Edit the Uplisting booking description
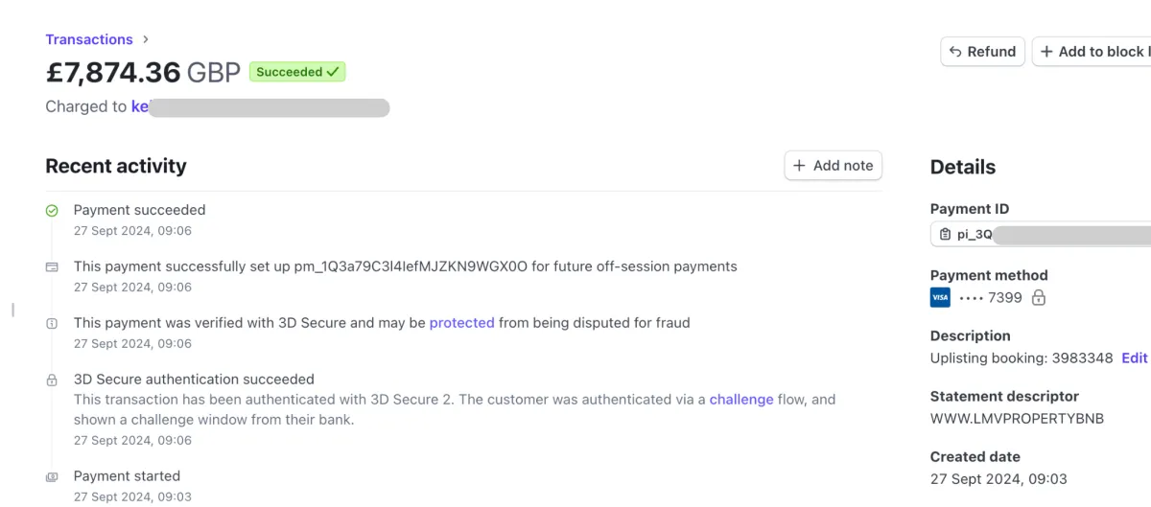Screen dimensions: 1151x507 (x=1135, y=357)
